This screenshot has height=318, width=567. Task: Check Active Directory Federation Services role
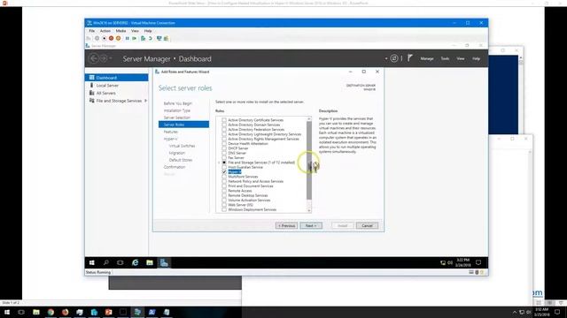click(x=224, y=130)
